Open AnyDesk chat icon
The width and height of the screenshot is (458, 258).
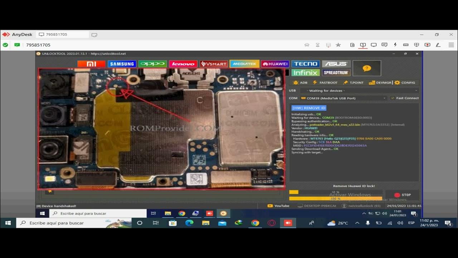point(384,45)
